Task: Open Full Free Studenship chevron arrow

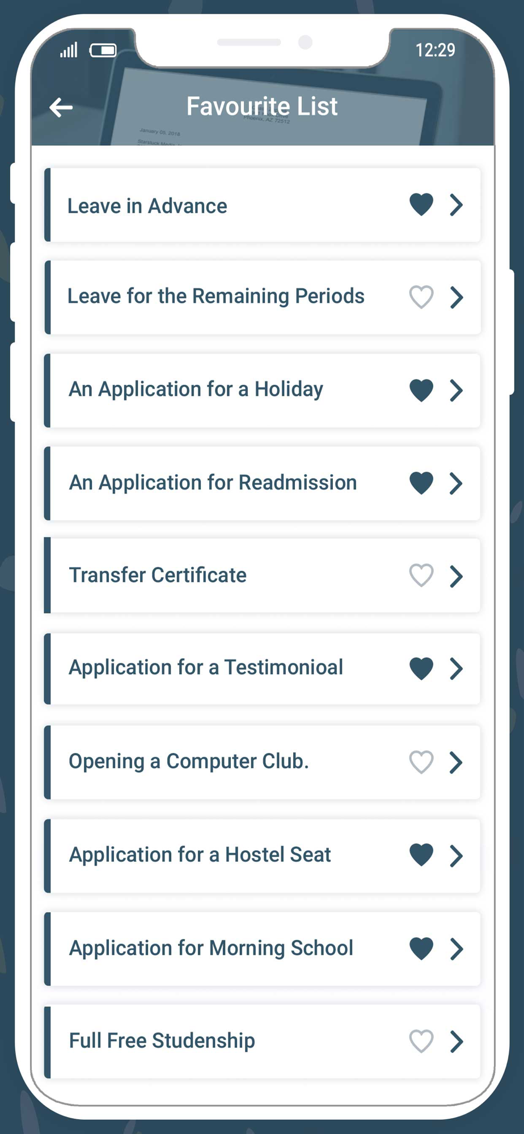Action: coord(457,1042)
